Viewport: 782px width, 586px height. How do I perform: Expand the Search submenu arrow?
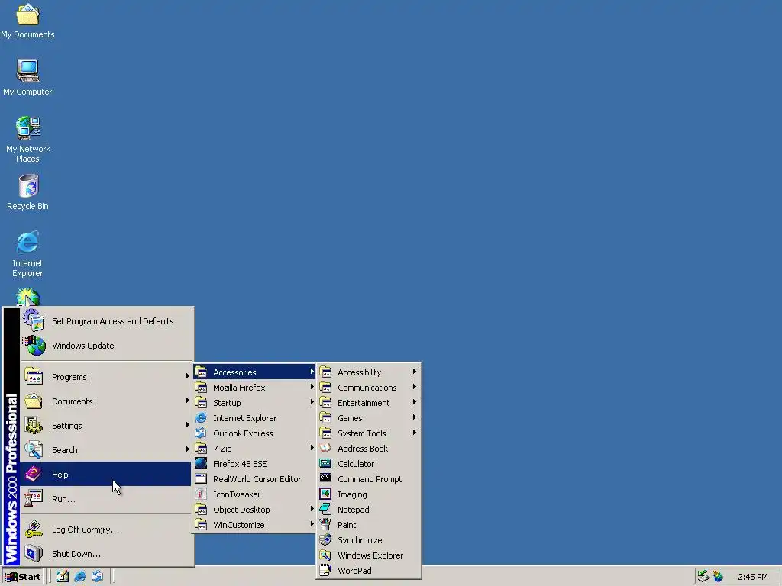(x=188, y=449)
